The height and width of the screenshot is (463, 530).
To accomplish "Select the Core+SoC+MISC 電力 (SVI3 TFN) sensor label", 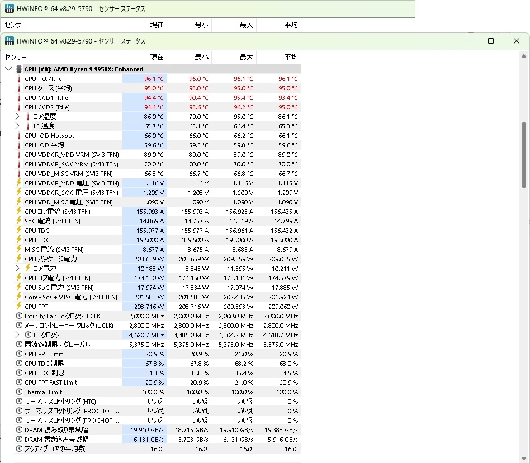I will click(71, 297).
